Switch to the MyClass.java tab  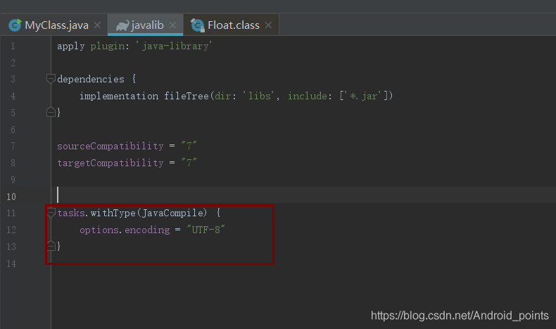54,25
